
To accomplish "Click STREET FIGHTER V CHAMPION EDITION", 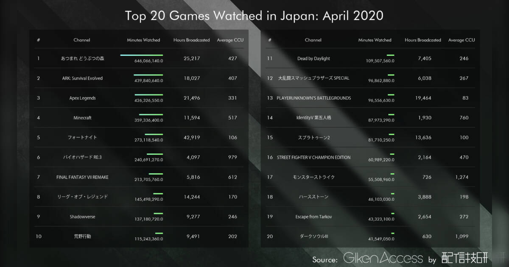I will (x=313, y=157).
